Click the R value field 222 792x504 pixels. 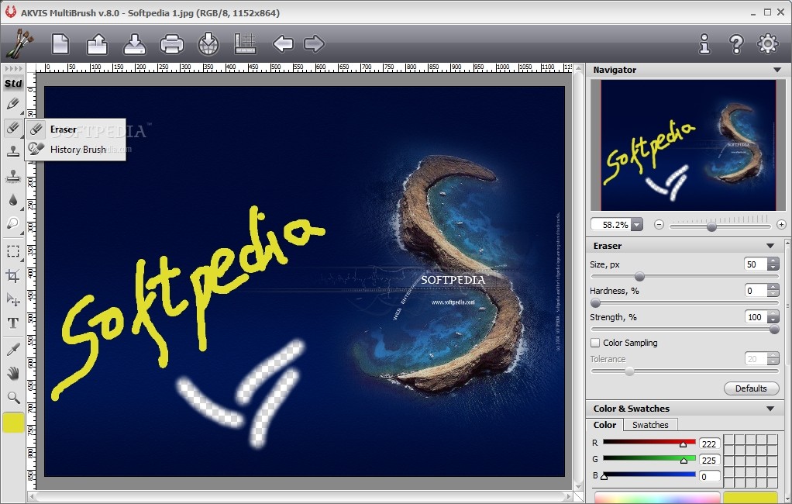coord(709,444)
